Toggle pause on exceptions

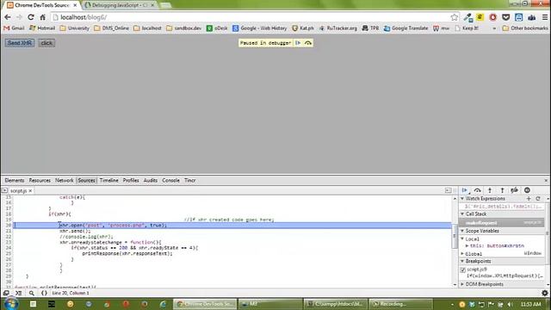coord(527,190)
